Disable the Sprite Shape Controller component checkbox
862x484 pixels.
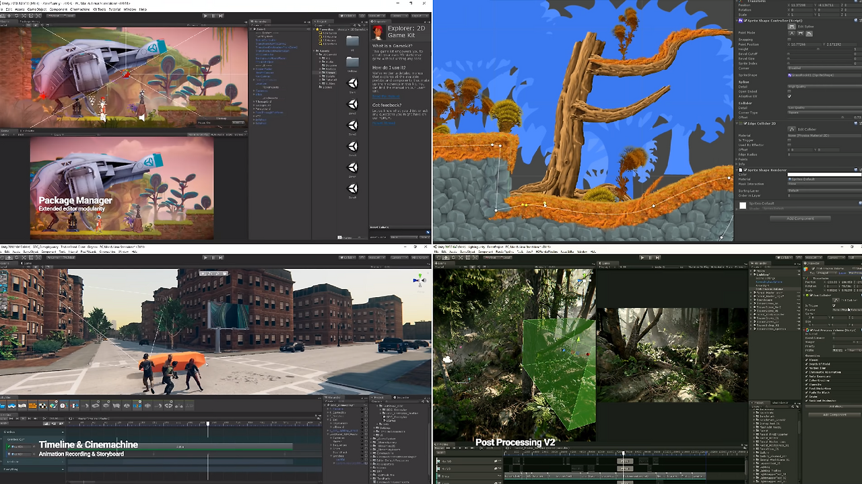(744, 21)
